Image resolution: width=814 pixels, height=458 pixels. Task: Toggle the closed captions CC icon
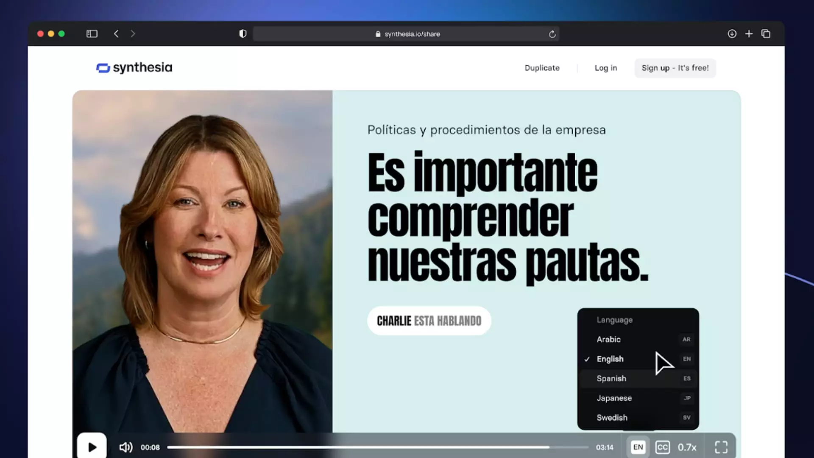click(x=662, y=447)
